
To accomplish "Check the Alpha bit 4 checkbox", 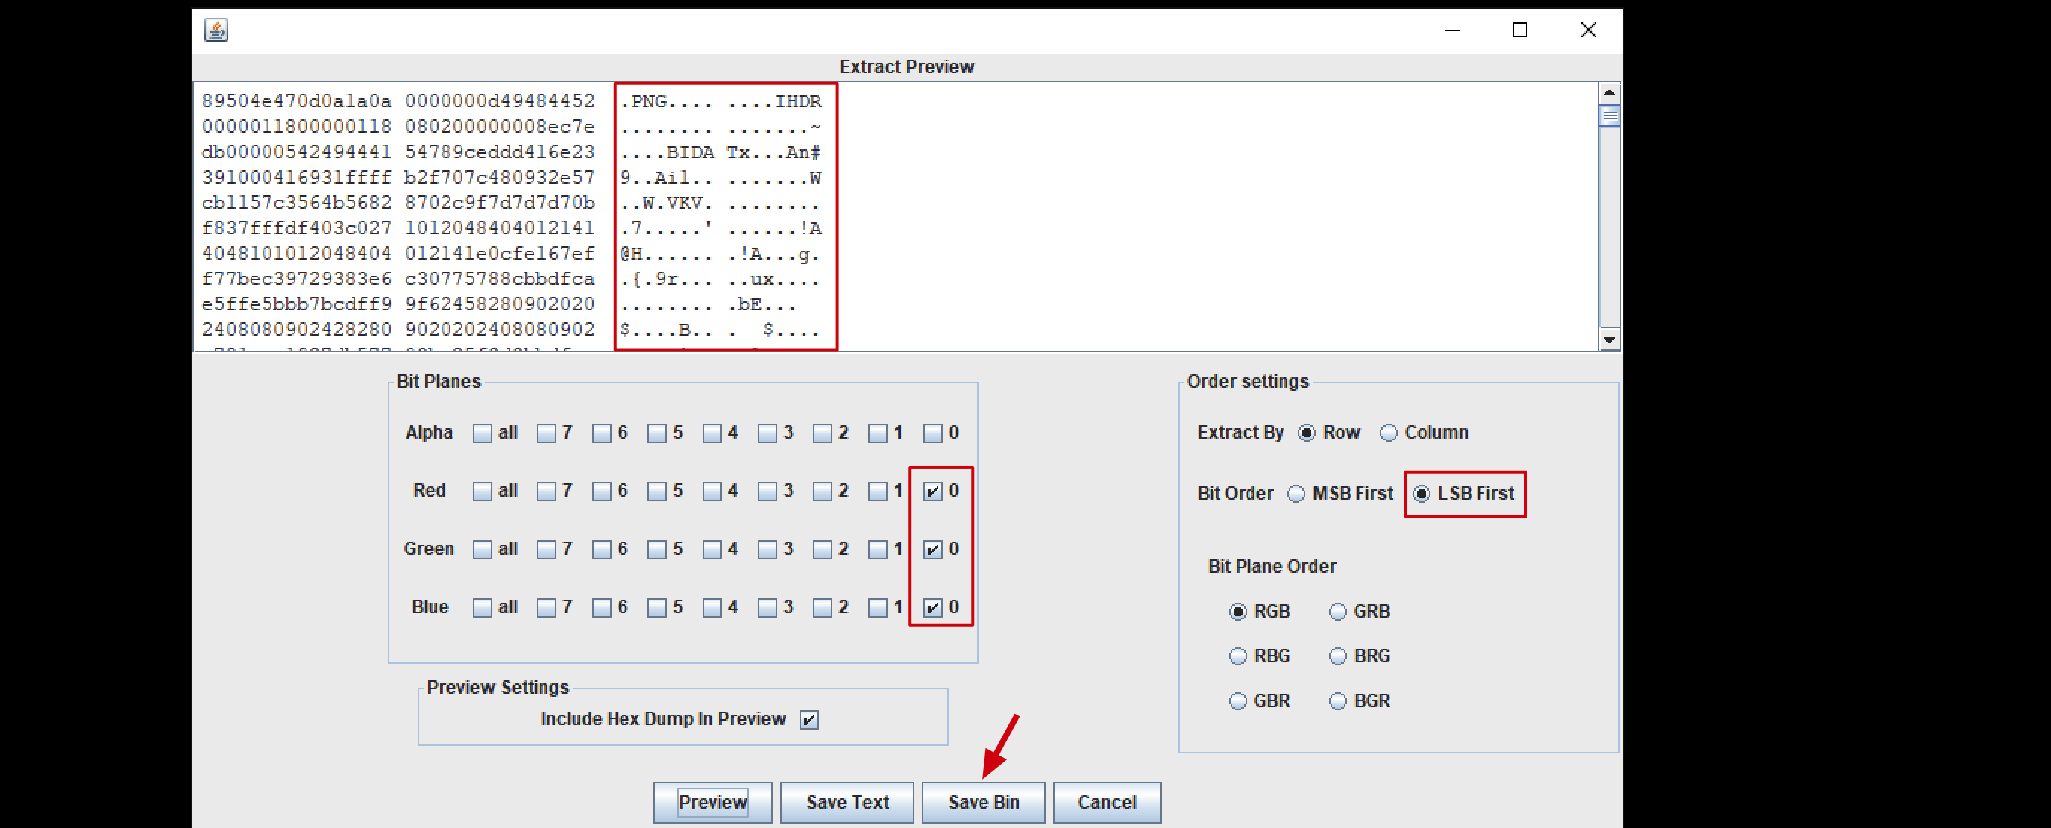I will click(712, 433).
